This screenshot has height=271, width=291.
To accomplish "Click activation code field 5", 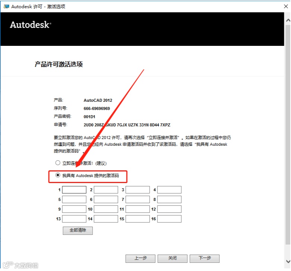I will pos(74,199).
